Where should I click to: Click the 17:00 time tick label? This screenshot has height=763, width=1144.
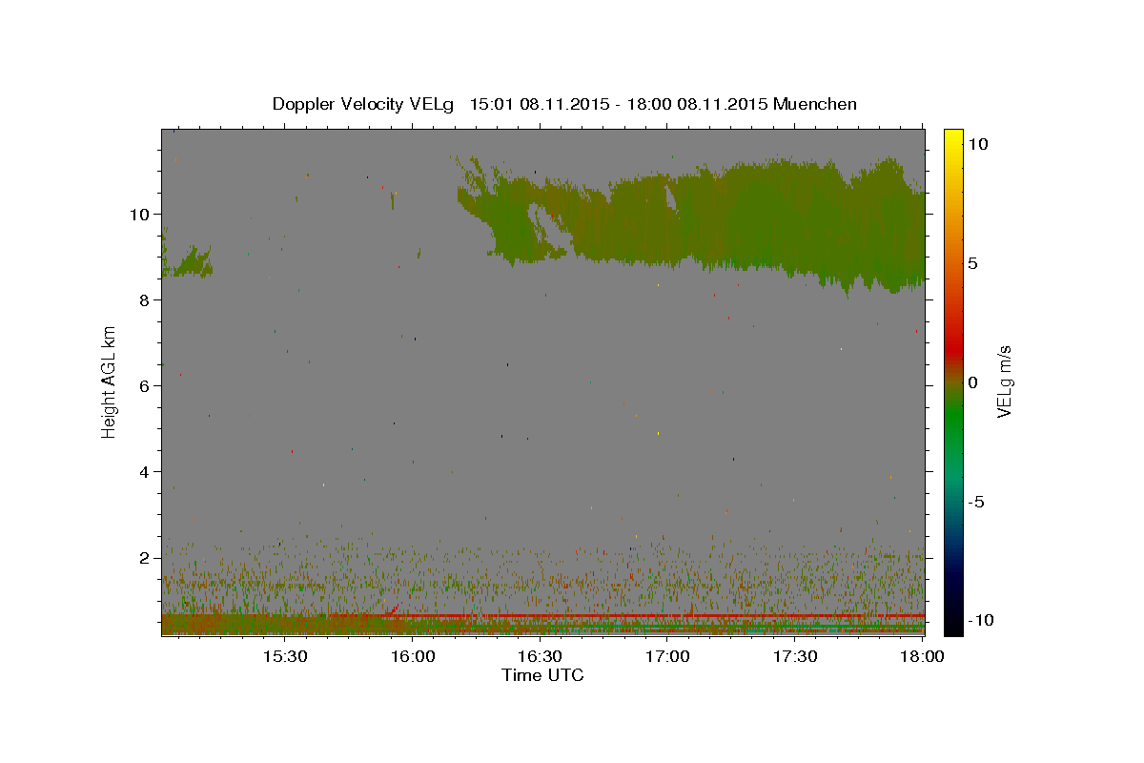(668, 657)
